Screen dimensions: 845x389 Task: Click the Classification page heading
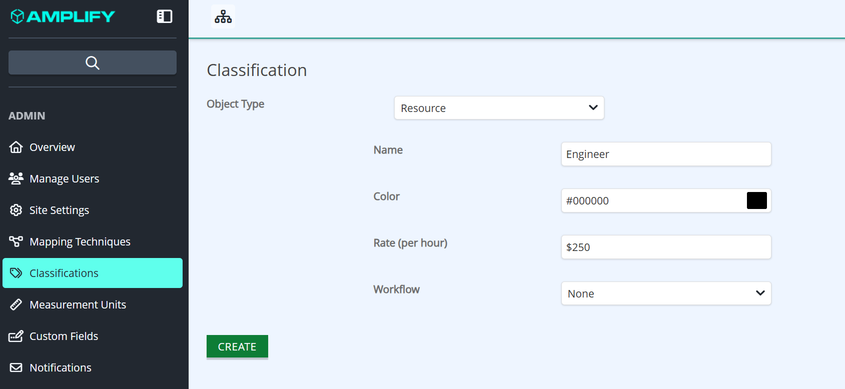coord(257,70)
